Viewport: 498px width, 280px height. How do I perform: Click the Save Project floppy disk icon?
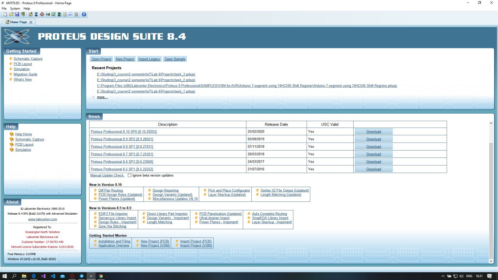[x=17, y=14]
